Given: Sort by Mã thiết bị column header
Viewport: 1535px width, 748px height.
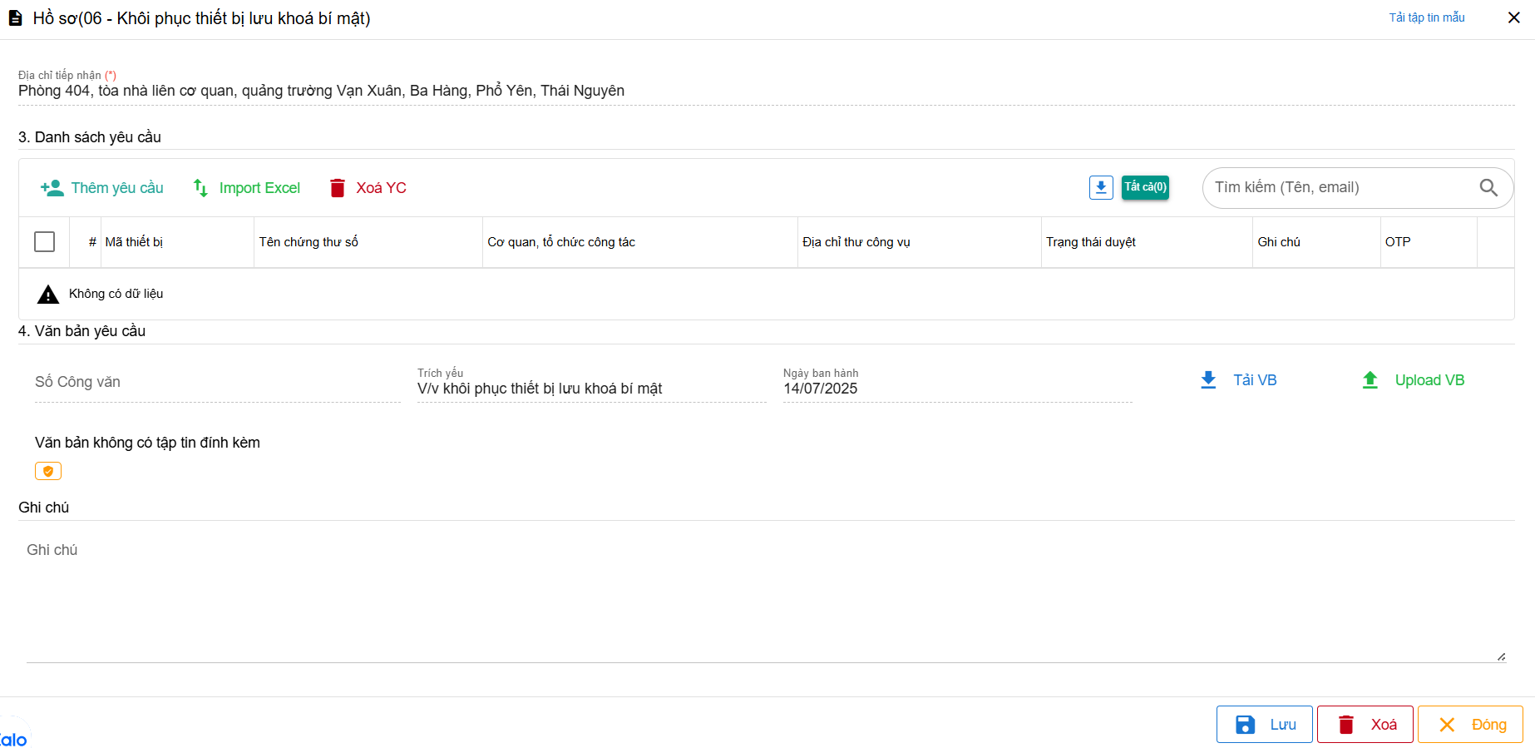Looking at the screenshot, I should coord(134,242).
